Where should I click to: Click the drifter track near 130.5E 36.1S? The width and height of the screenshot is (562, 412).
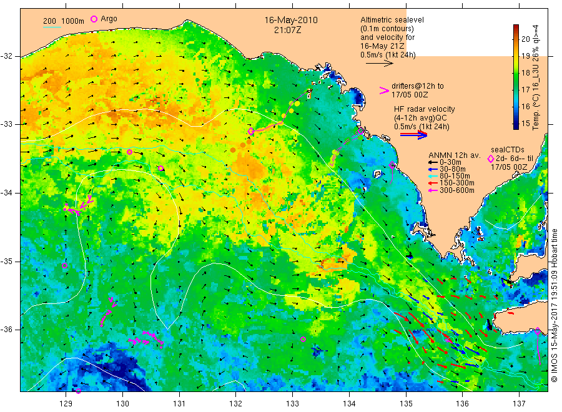pyautogui.click(x=147, y=339)
